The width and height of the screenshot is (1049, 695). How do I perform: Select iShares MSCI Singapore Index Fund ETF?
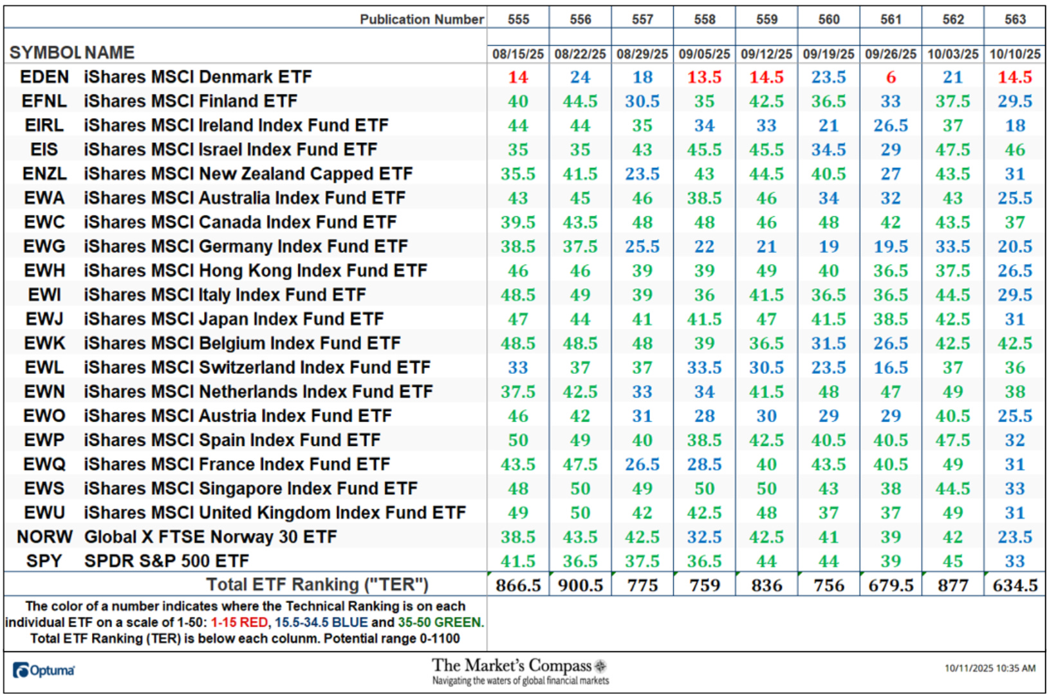pyautogui.click(x=251, y=488)
